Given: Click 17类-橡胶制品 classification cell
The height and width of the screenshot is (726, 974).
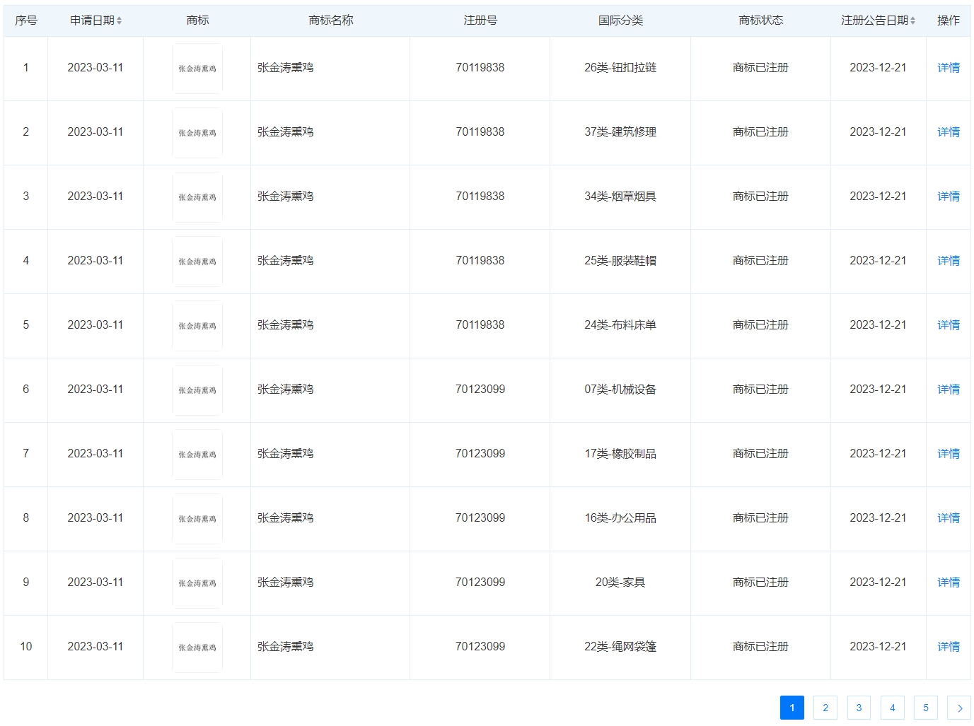Looking at the screenshot, I should 620,454.
